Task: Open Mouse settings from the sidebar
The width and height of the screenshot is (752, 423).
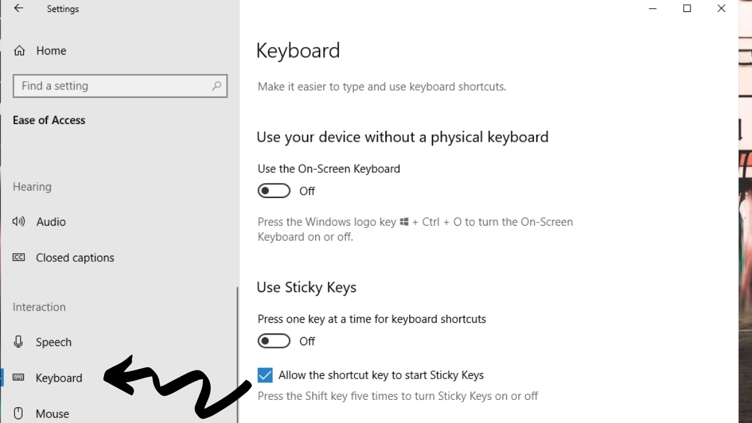Action: pyautogui.click(x=53, y=414)
